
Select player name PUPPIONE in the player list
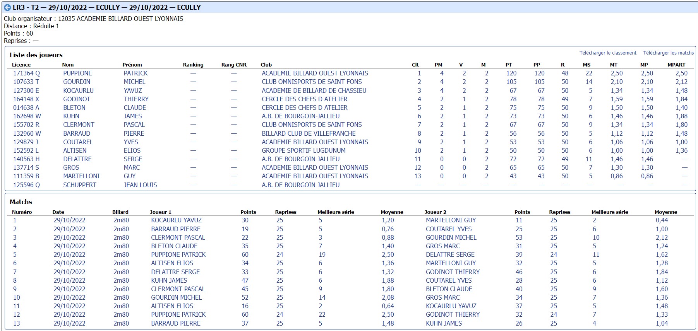tap(77, 73)
